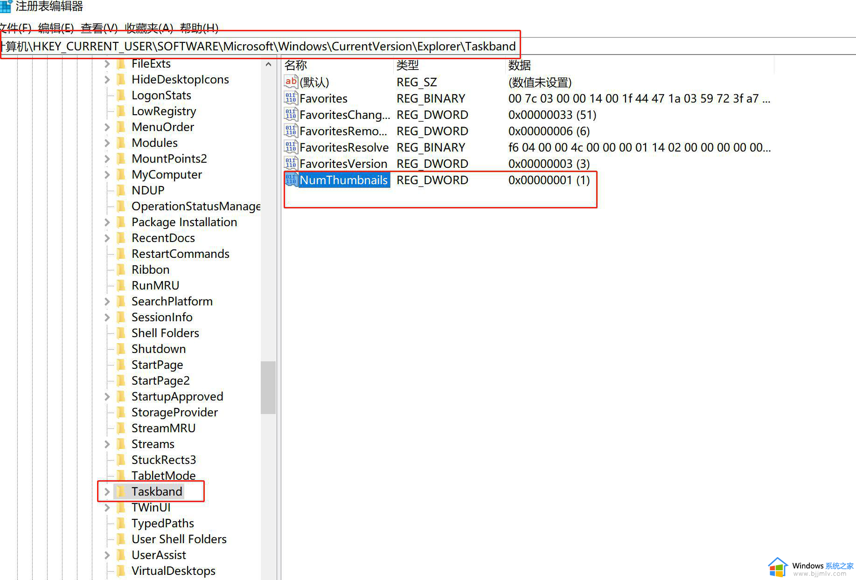
Task: Click the binary icon of NumThumbnails value
Action: pyautogui.click(x=291, y=180)
